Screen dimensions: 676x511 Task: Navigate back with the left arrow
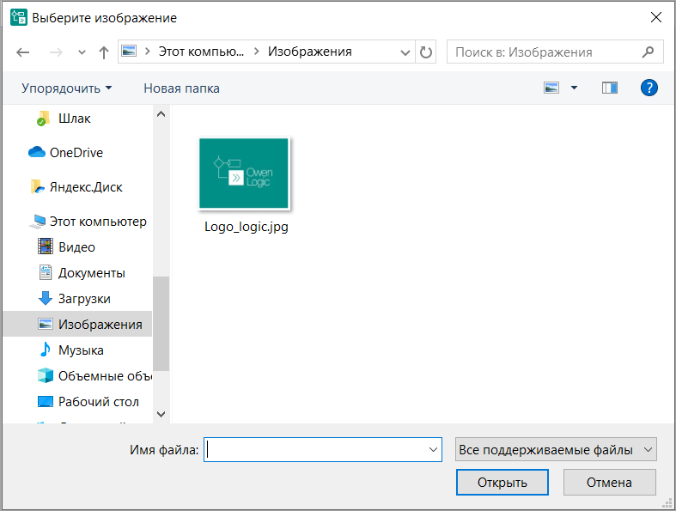pos(23,52)
